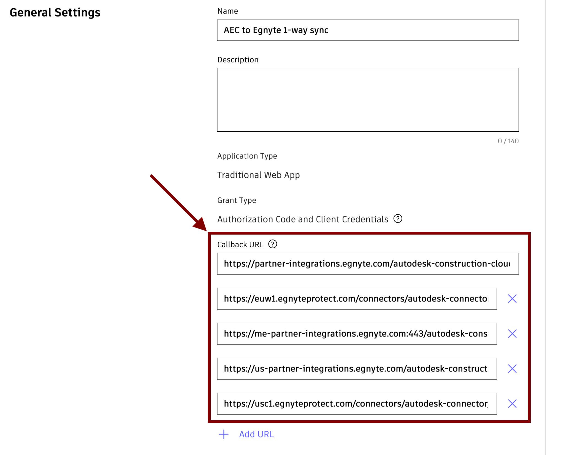The height and width of the screenshot is (455, 564).
Task: Open Grant Type help tooltip icon
Action: point(398,219)
